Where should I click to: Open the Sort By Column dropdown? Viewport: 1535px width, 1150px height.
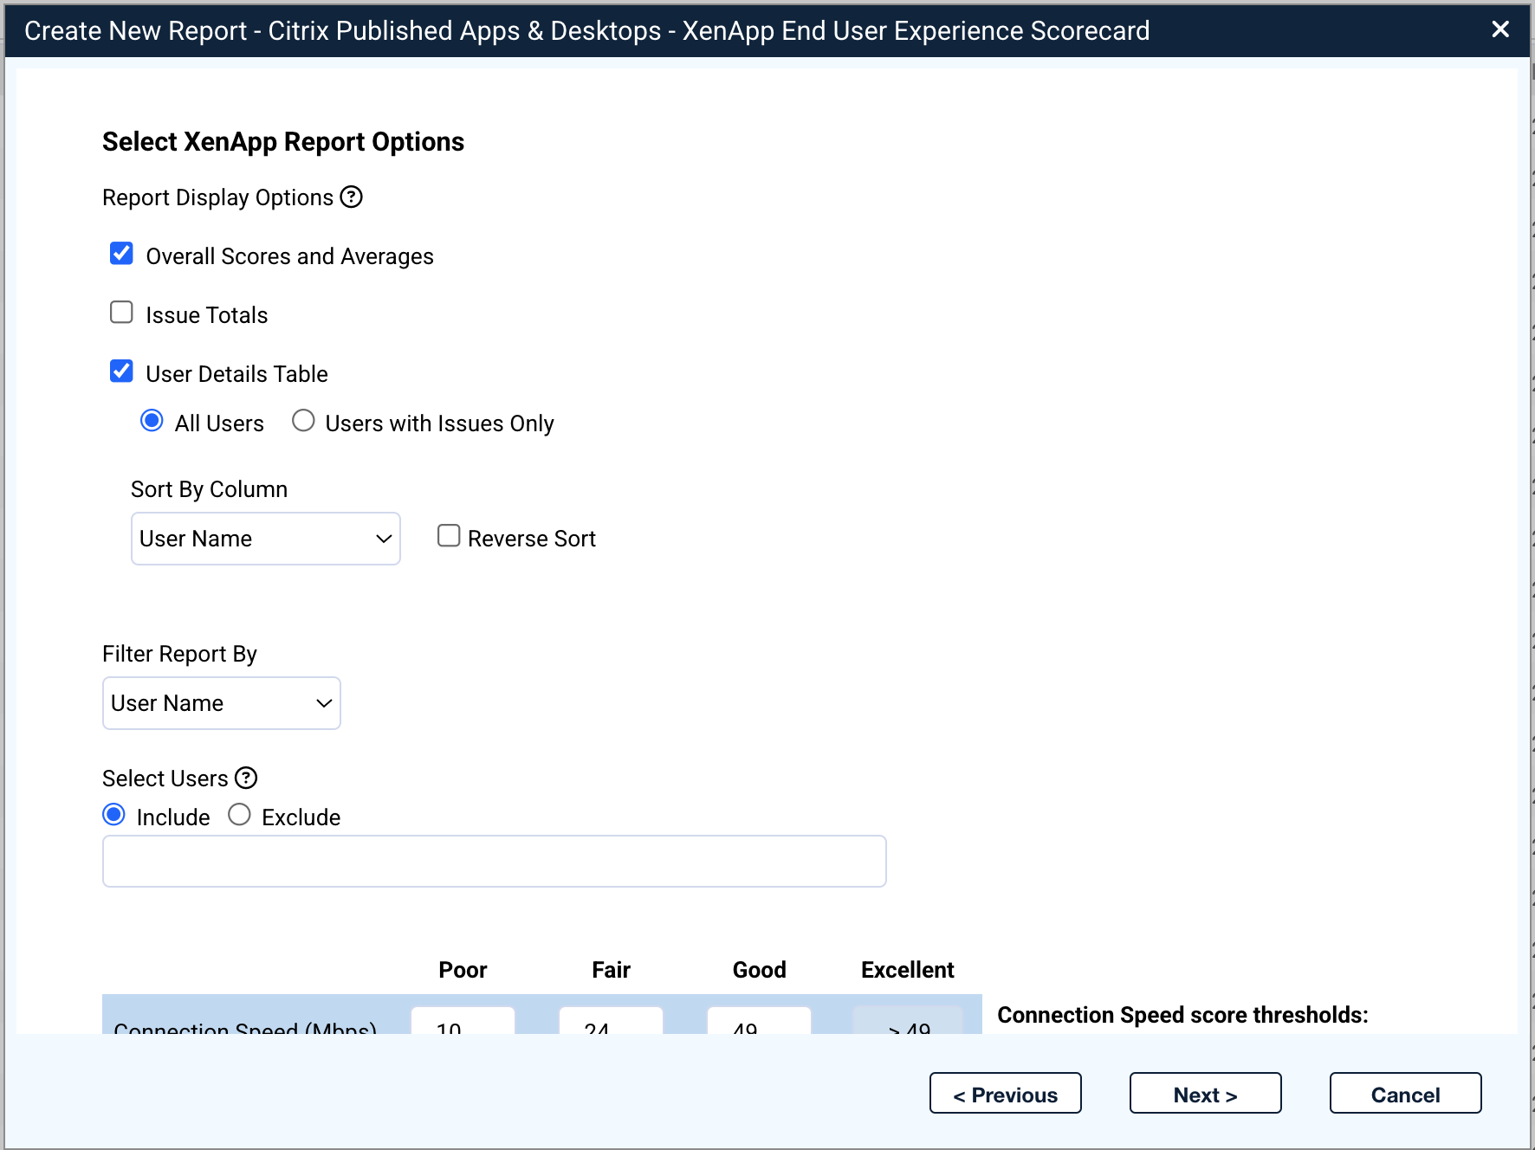266,539
